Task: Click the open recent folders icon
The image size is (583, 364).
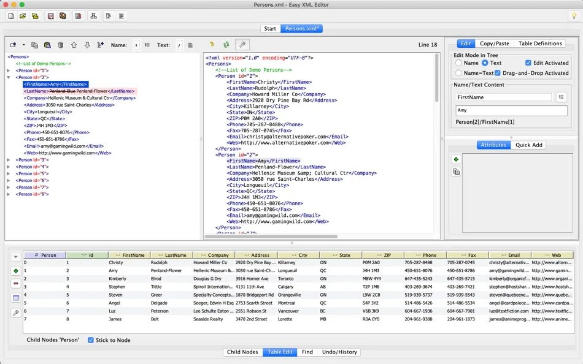Action: click(35, 16)
